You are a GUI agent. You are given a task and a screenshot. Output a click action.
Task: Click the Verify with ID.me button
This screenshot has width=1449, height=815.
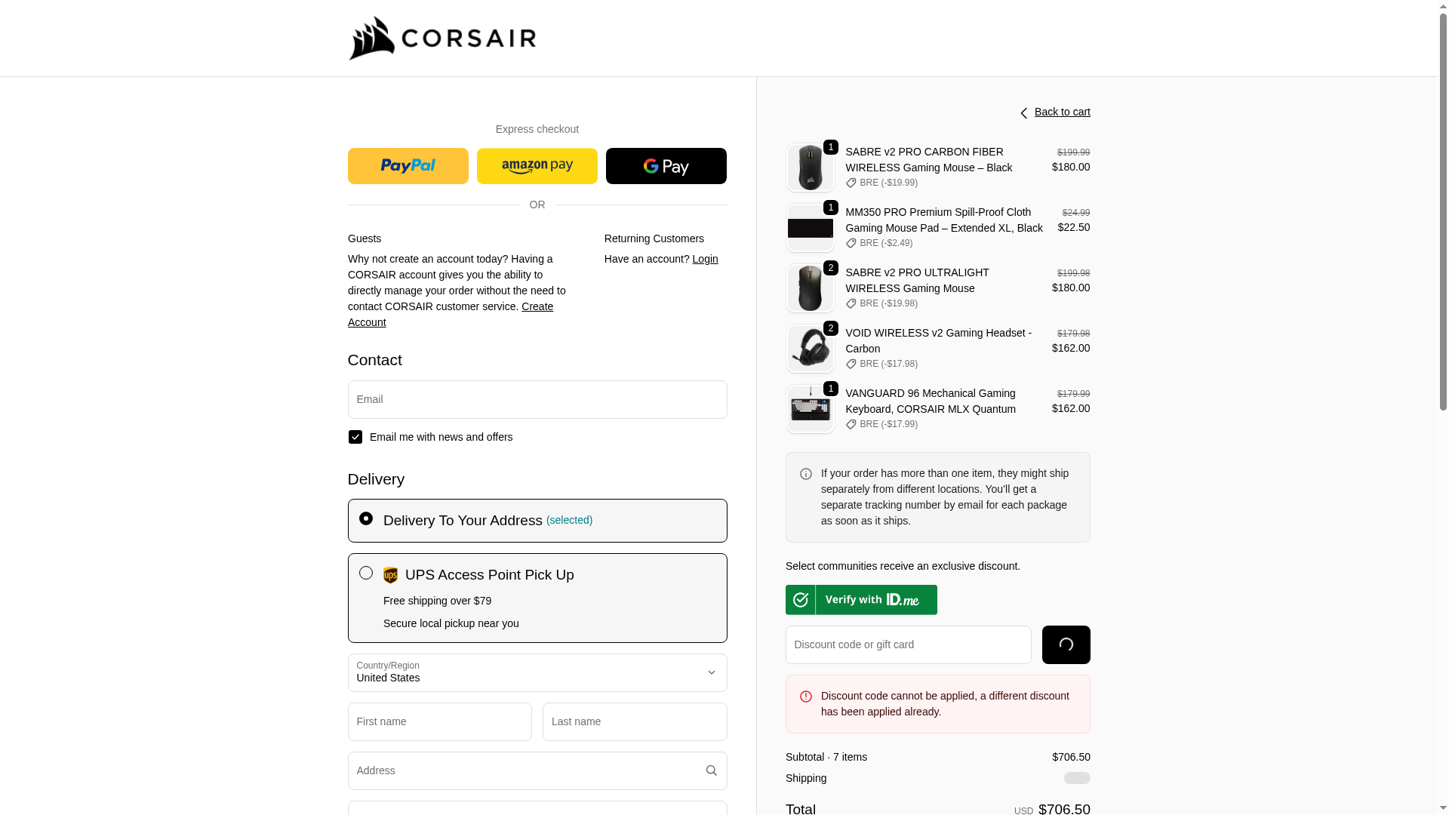tap(861, 600)
